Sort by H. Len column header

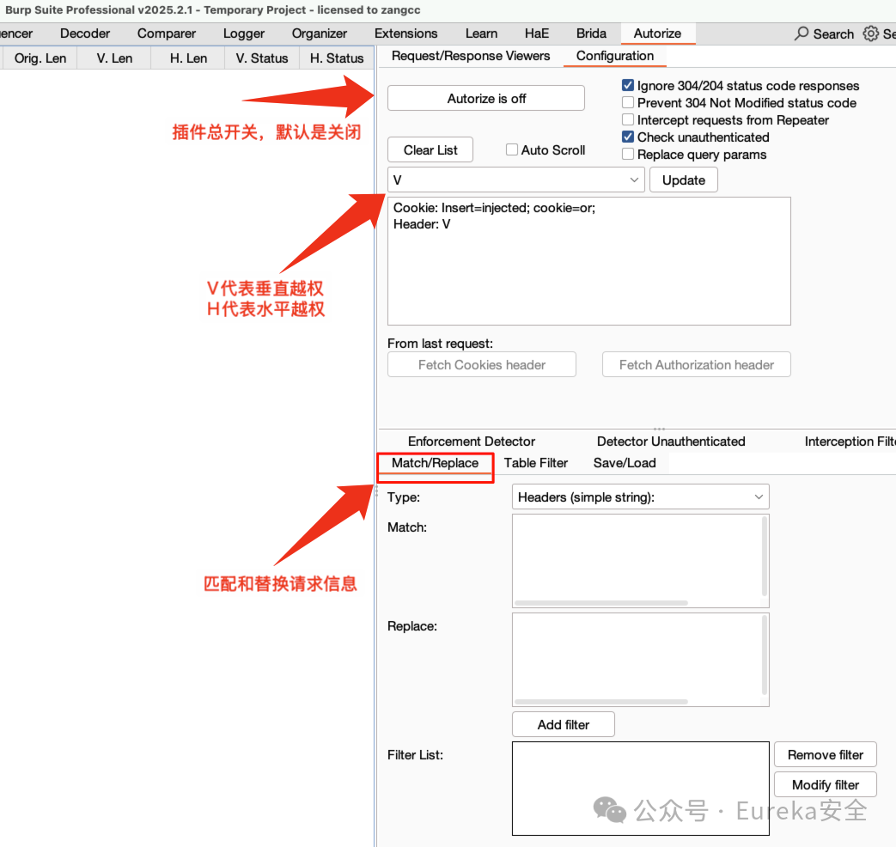[x=188, y=58]
